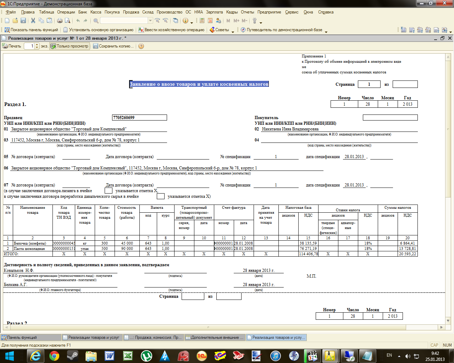The image size is (454, 363).
Task: Switch to the Дополнительные внешние window tab
Action: pyautogui.click(x=215, y=337)
